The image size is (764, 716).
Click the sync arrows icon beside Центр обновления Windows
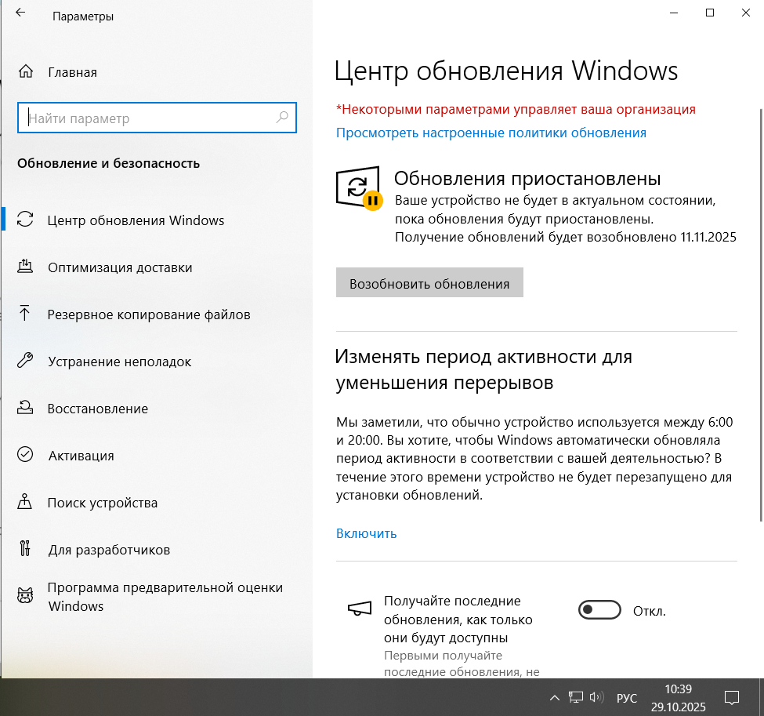[x=25, y=220]
